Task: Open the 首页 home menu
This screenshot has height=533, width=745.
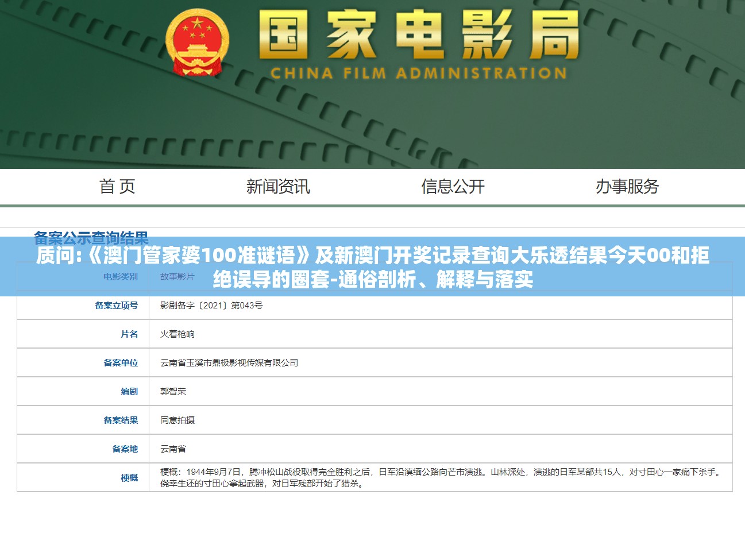Action: (x=117, y=186)
